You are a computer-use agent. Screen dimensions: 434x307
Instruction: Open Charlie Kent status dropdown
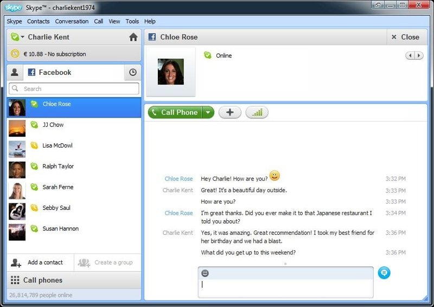coord(17,37)
